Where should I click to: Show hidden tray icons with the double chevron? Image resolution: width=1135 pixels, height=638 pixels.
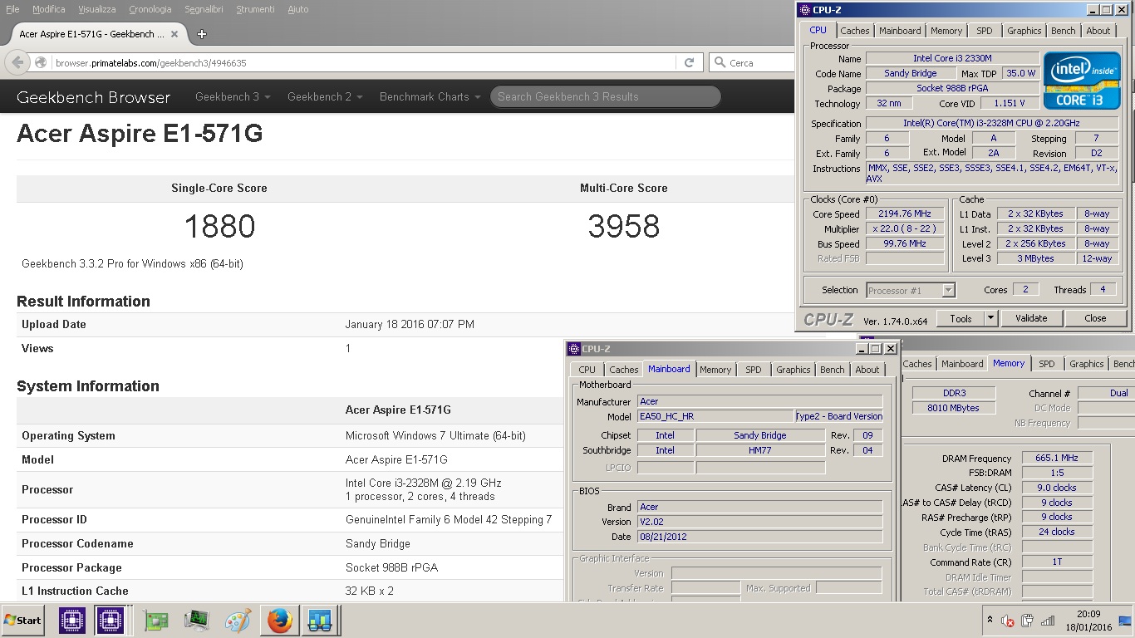pyautogui.click(x=990, y=620)
